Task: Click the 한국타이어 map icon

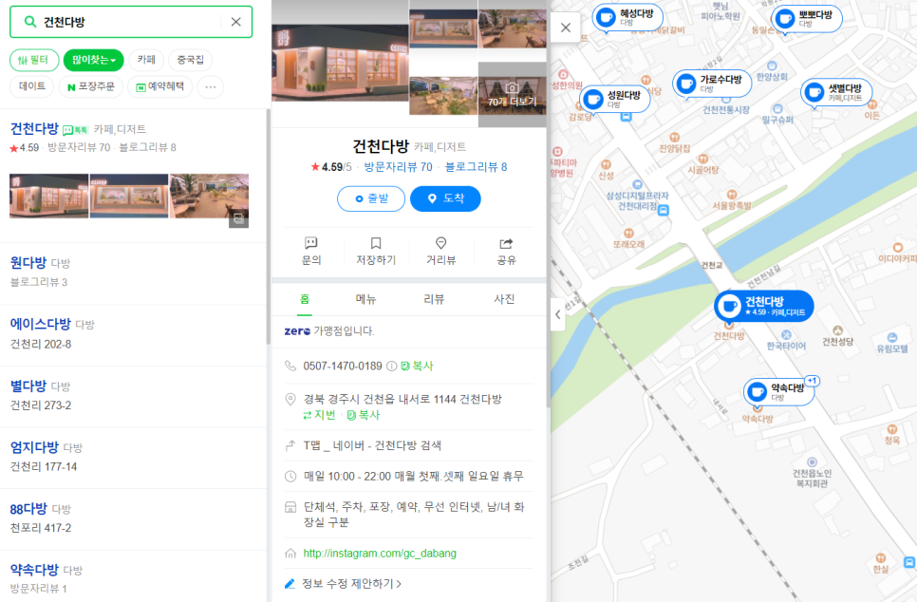Action: [786, 334]
